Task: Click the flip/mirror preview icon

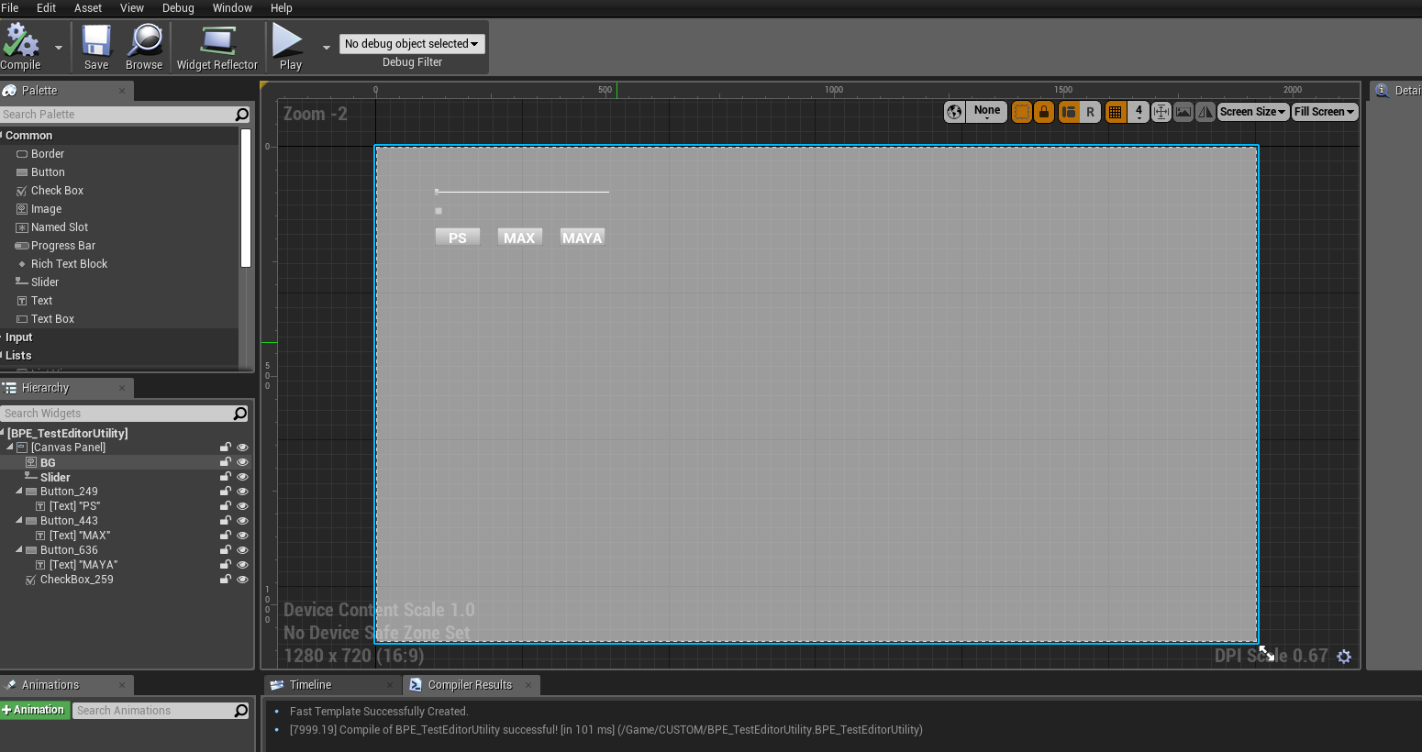Action: click(x=1205, y=111)
